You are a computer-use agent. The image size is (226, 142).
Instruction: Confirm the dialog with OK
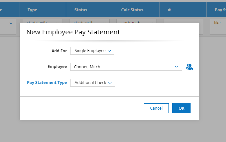(181, 108)
